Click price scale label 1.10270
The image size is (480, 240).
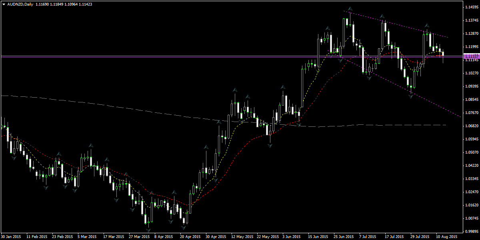tap(472, 73)
